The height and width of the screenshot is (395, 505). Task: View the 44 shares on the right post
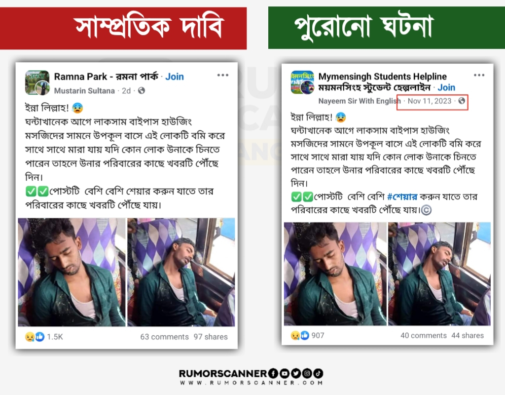tap(468, 336)
